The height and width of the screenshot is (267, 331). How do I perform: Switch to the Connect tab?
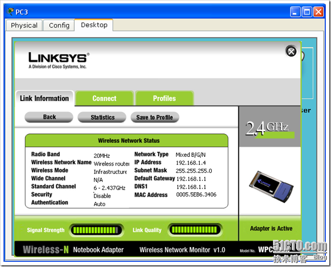(105, 98)
